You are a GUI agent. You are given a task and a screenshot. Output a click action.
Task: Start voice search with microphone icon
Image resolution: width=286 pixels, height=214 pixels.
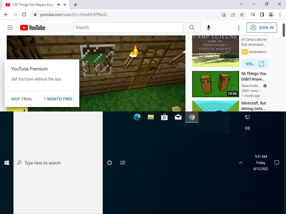208,28
